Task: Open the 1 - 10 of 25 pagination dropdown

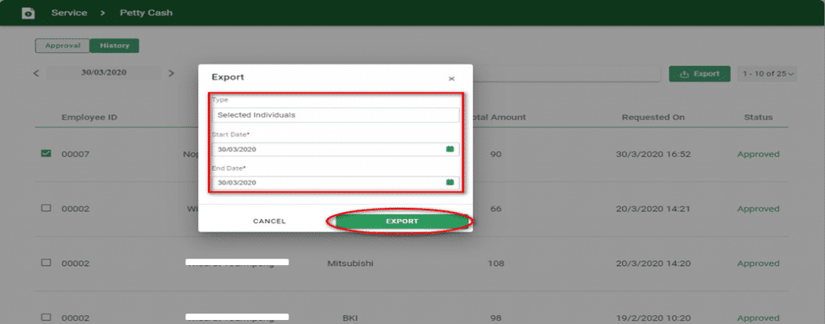Action: click(x=768, y=74)
